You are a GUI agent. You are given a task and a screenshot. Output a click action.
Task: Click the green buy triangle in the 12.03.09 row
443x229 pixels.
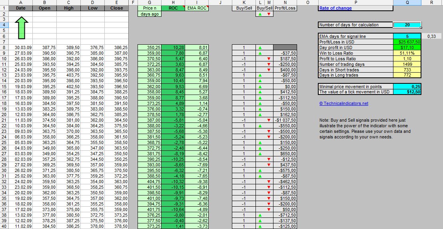click(260, 114)
